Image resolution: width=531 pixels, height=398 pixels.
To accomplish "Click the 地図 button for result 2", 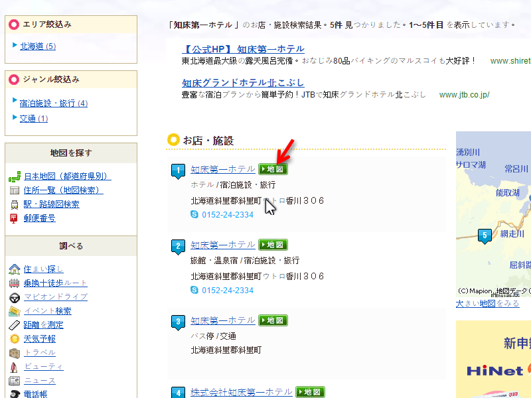I will click(273, 245).
